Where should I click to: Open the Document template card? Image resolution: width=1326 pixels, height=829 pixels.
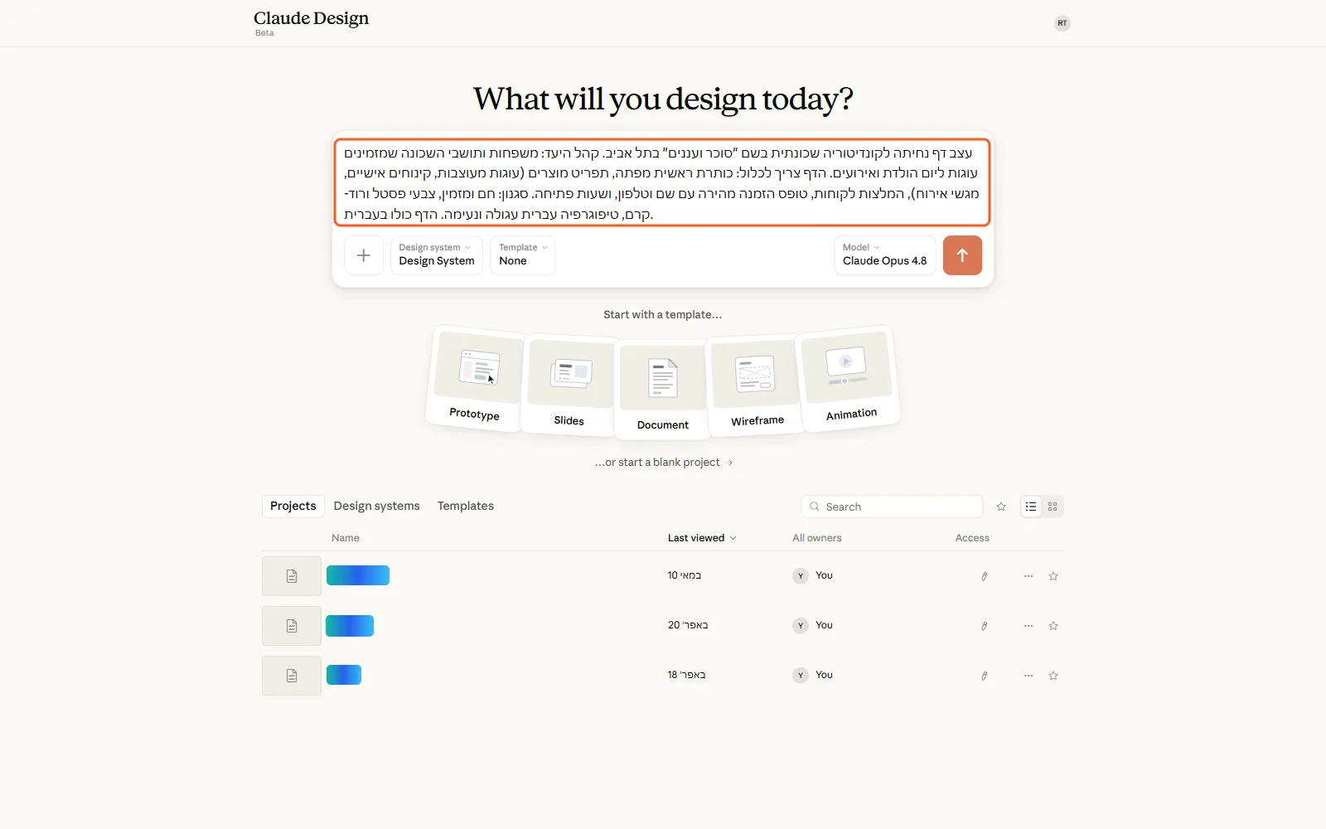click(x=662, y=389)
